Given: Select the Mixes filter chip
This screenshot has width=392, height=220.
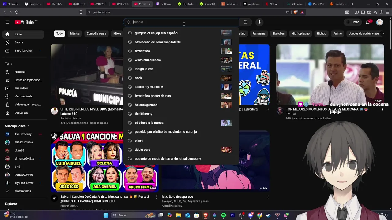Looking at the screenshot, I should pos(117,34).
